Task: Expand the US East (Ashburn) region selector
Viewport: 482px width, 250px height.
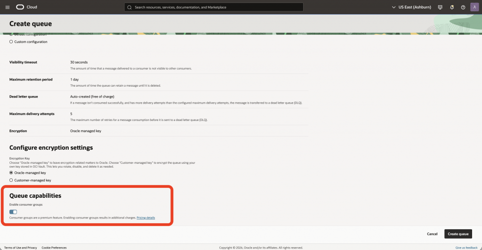Action: tap(411, 7)
